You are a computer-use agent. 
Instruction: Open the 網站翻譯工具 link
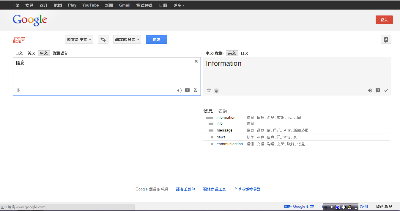214,189
